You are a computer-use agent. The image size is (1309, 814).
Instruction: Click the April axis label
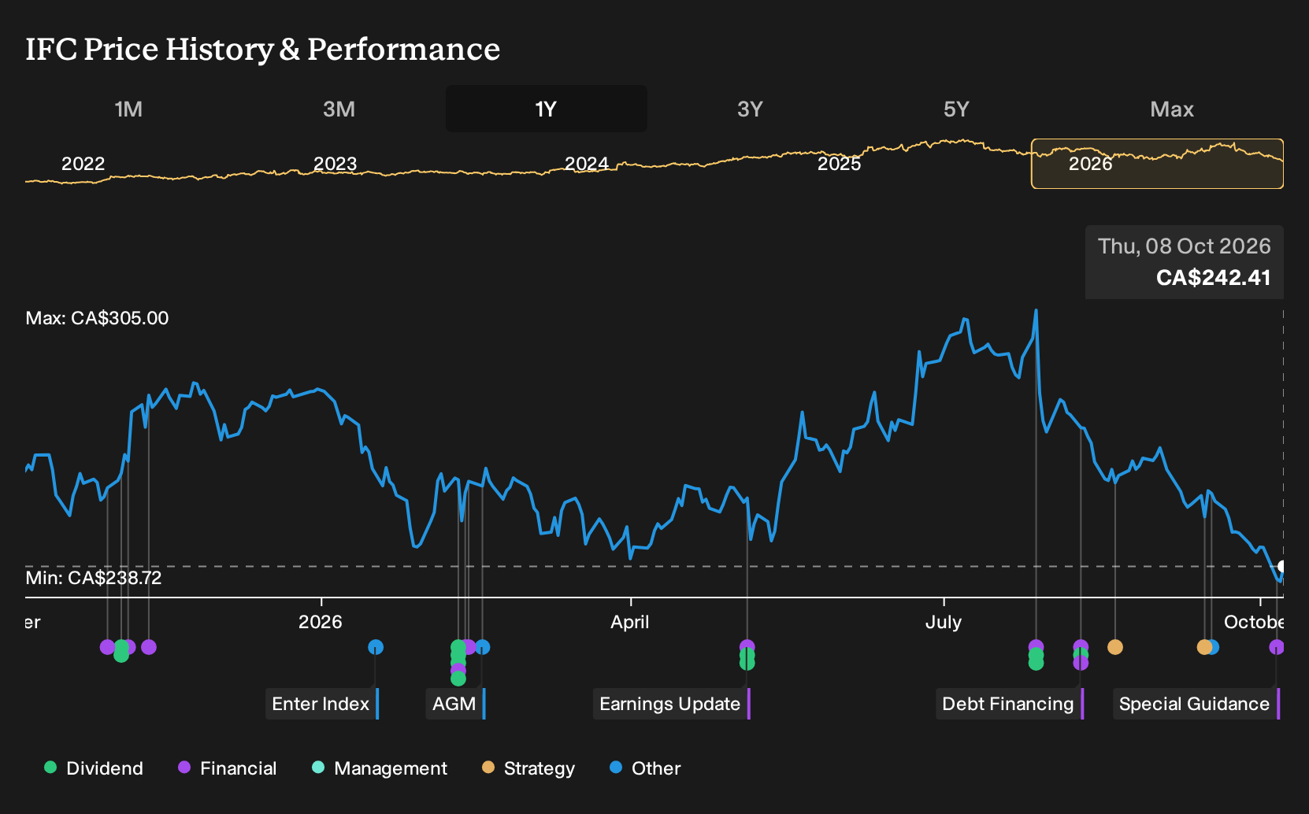click(x=630, y=622)
